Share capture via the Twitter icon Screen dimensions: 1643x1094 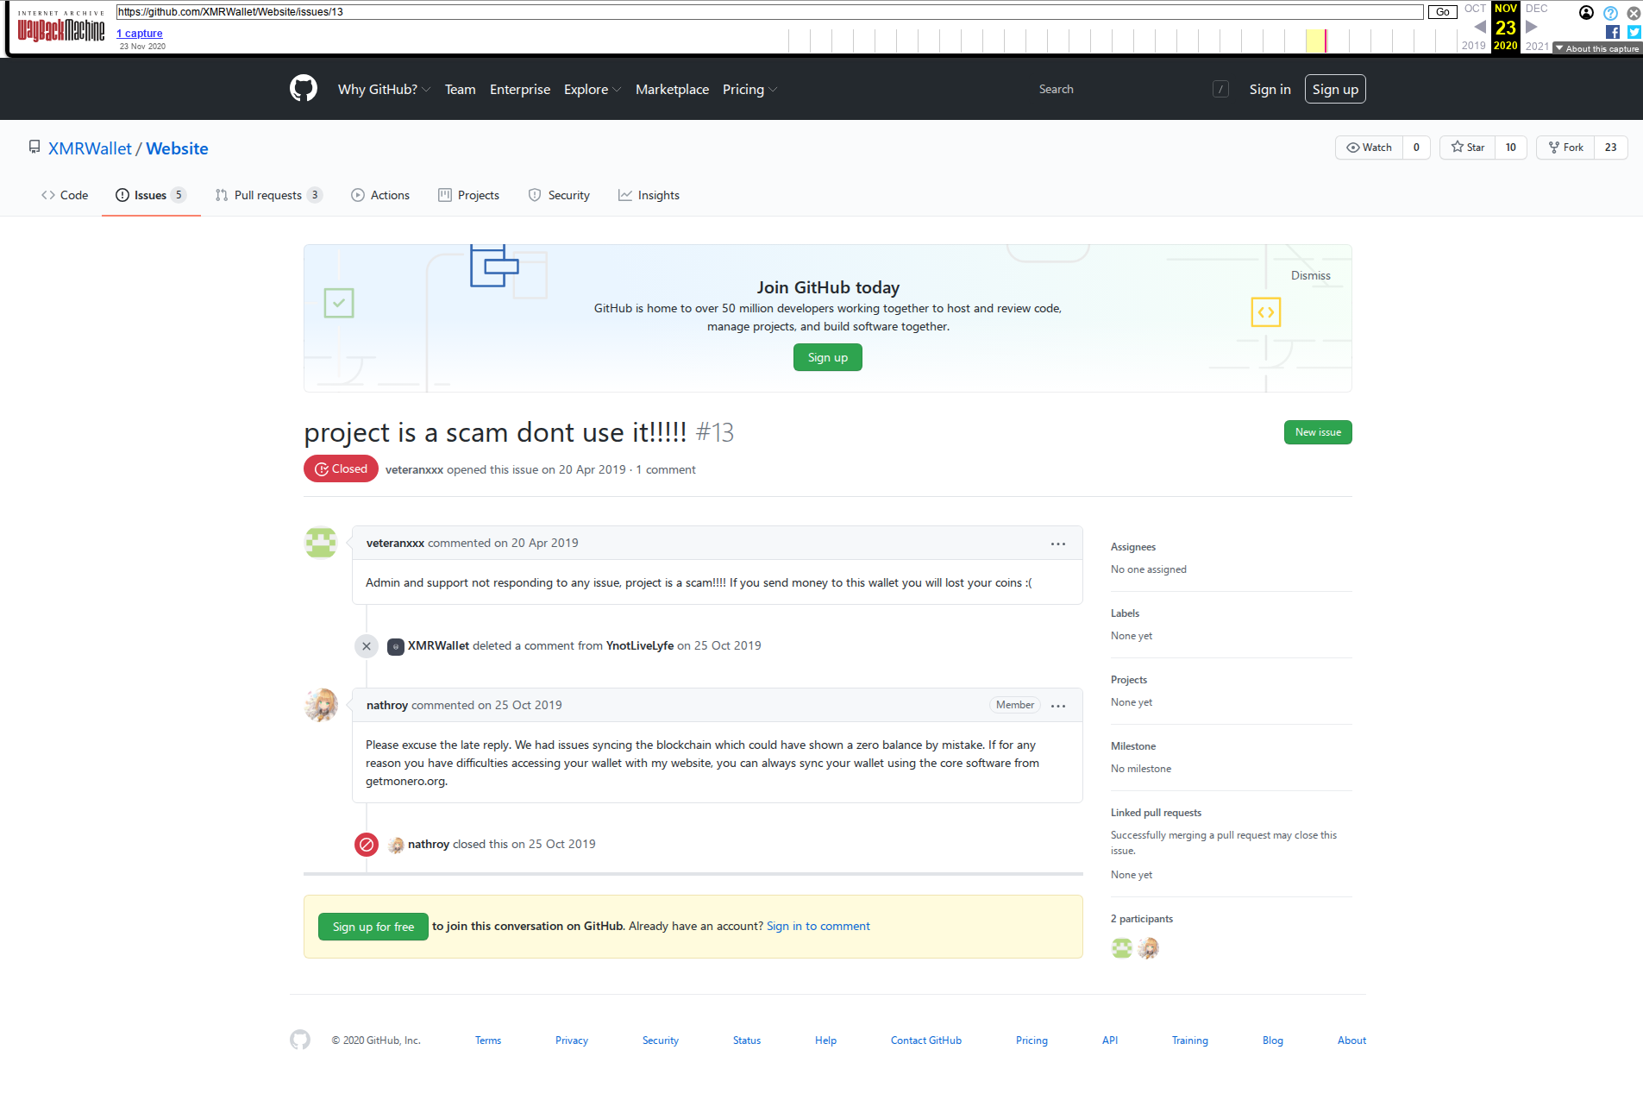tap(1634, 32)
